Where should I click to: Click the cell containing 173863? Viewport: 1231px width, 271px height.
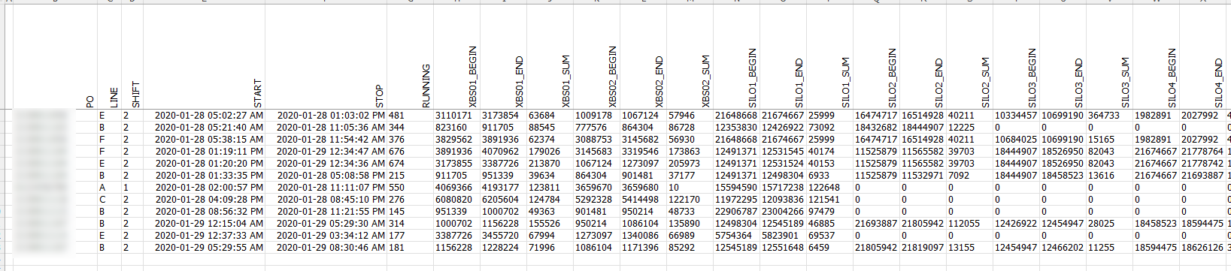(690, 152)
